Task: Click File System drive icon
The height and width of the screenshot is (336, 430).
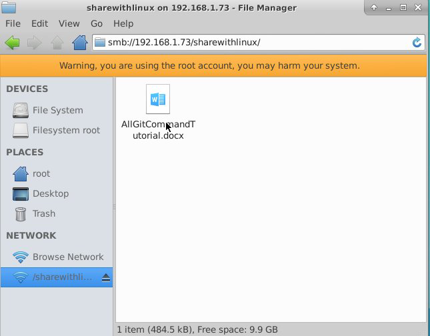Action: [x=21, y=110]
